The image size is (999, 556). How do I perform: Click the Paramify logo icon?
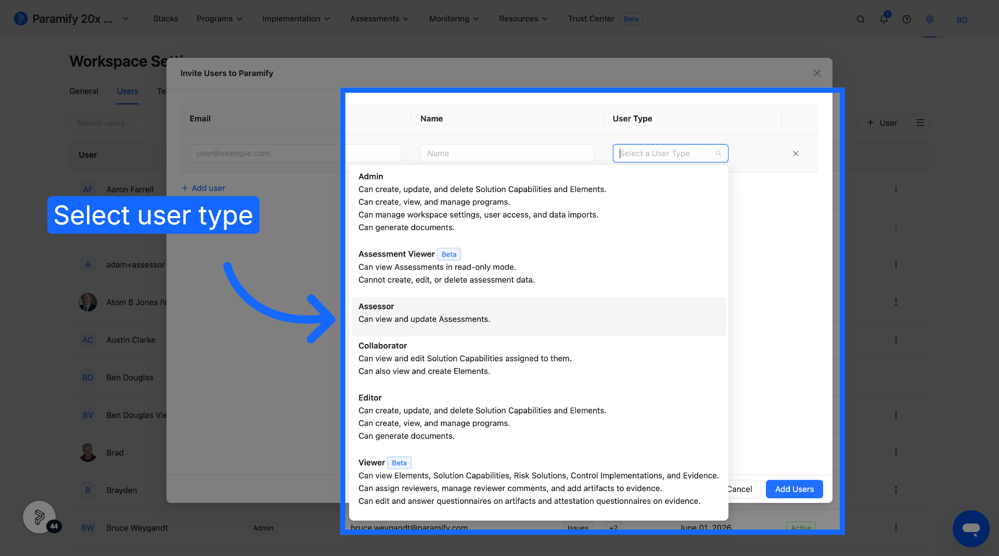click(x=20, y=19)
